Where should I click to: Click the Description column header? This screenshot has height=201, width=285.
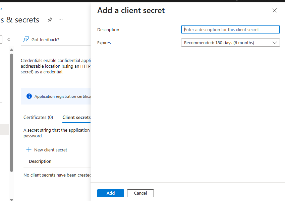click(x=40, y=161)
